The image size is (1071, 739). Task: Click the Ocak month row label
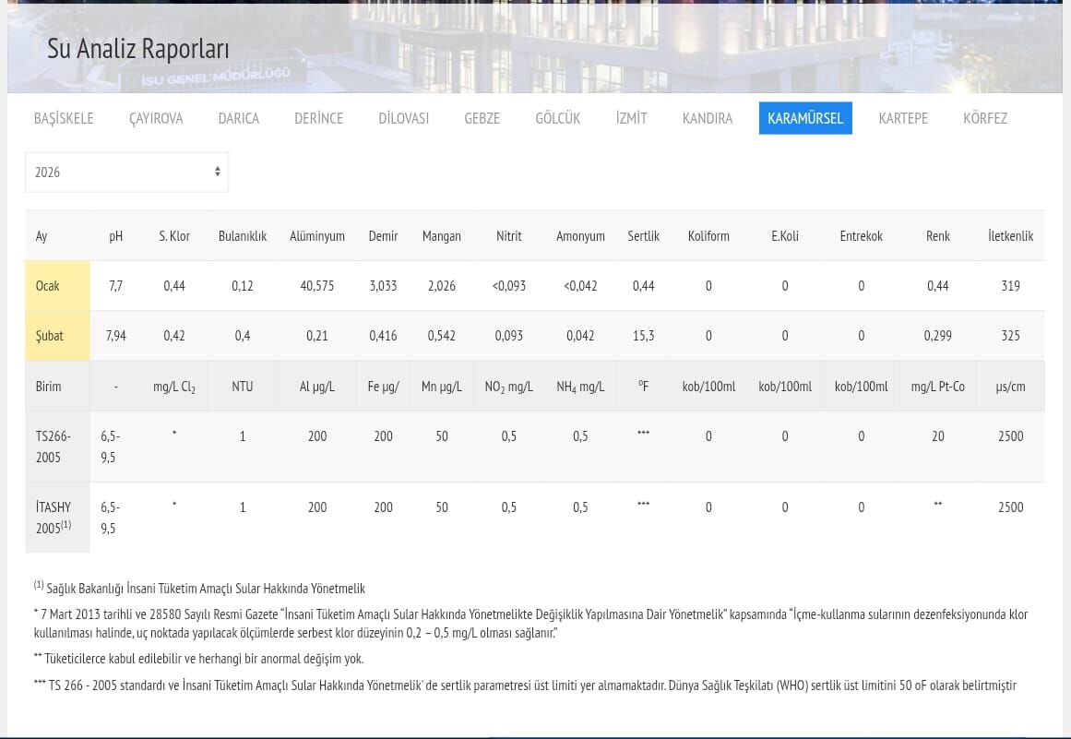point(48,286)
